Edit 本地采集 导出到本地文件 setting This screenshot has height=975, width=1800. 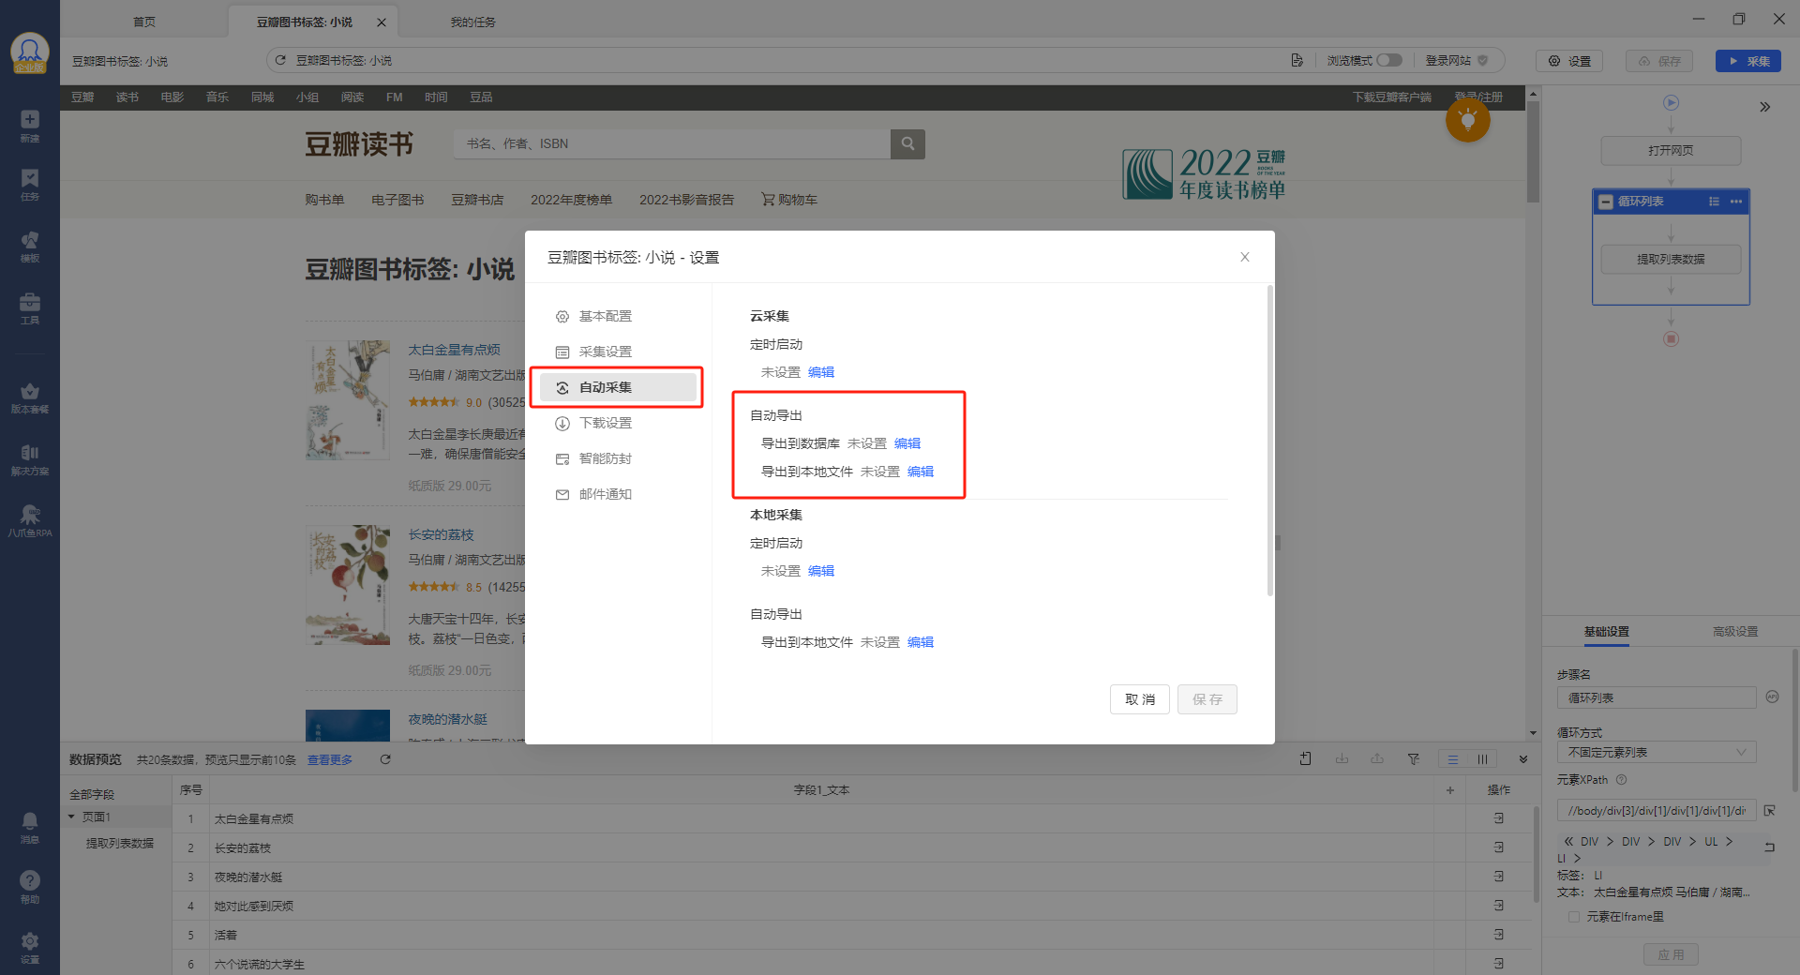click(921, 642)
